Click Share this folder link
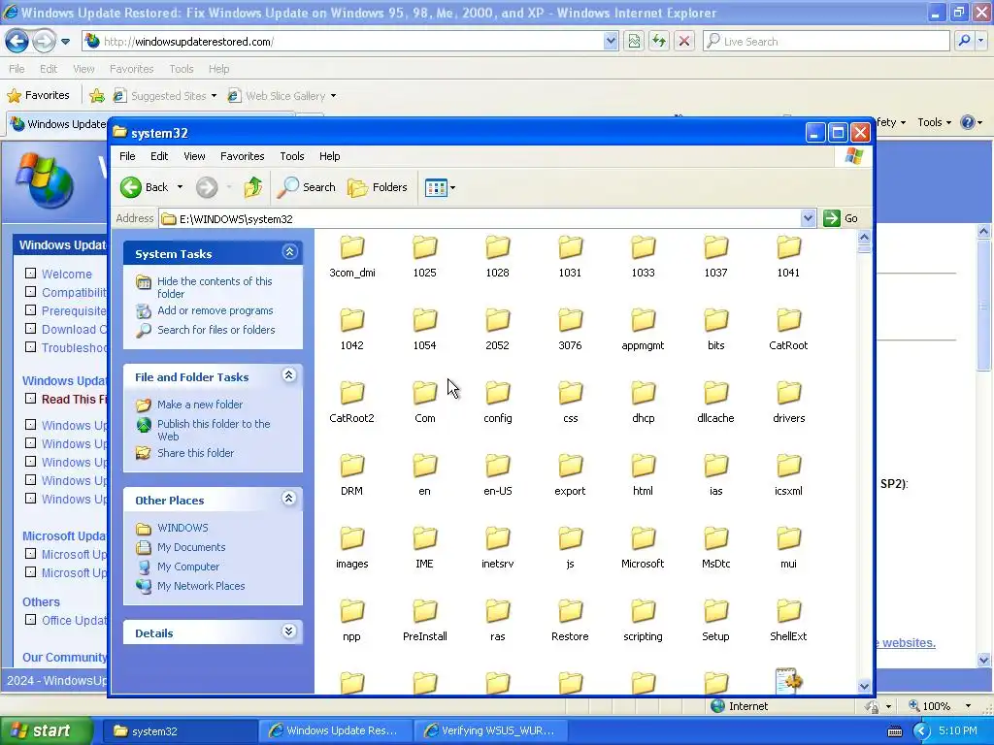The image size is (994, 745). [195, 453]
